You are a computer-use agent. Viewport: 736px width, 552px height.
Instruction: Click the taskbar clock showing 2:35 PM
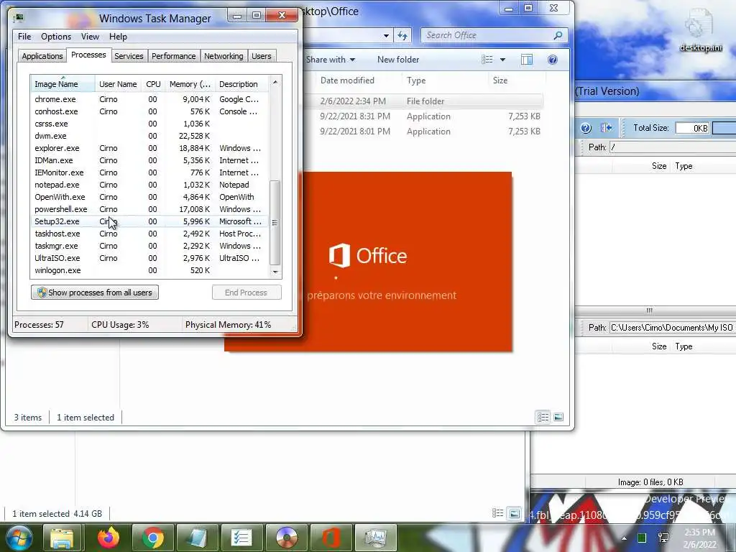click(699, 538)
